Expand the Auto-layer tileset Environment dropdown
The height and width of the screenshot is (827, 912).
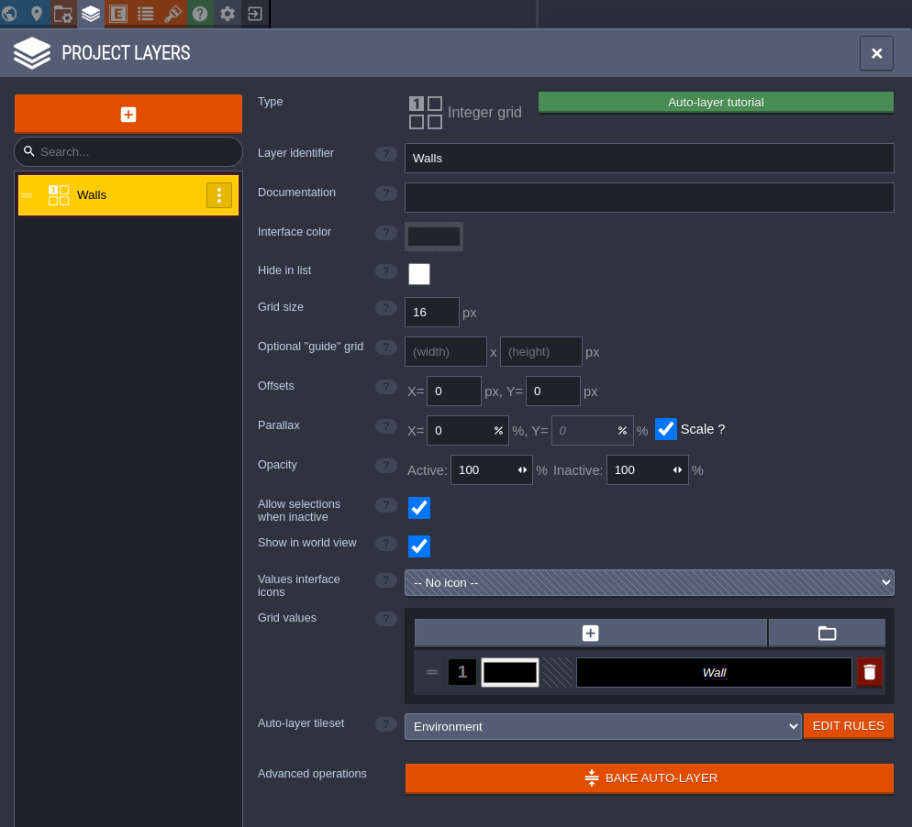tap(603, 727)
